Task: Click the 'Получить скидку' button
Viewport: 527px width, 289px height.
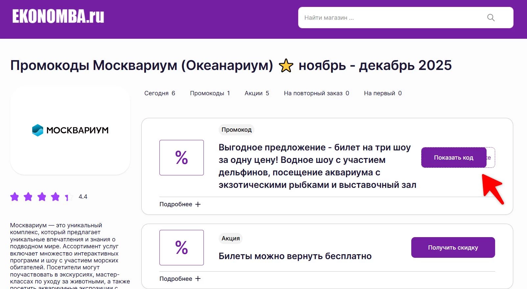Action: pos(453,248)
